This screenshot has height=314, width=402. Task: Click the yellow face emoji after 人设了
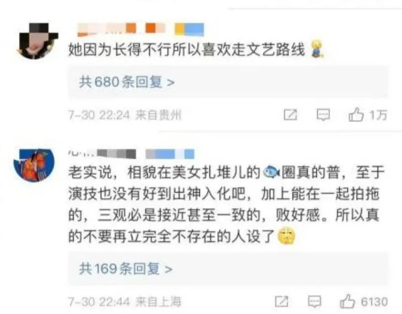(286, 236)
